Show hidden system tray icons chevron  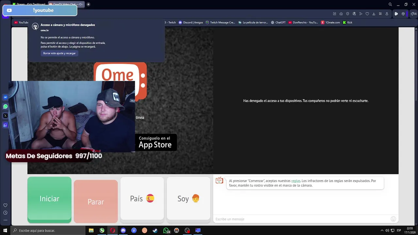382,230
